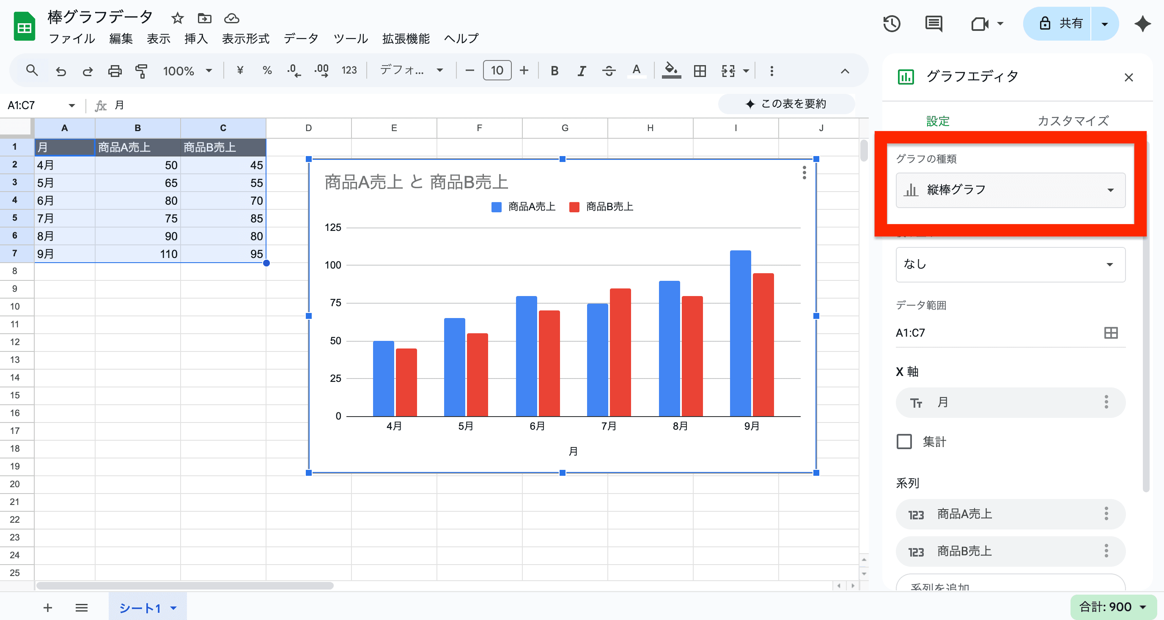This screenshot has height=620, width=1164.
Task: Enable the 集計 checkbox
Action: click(x=904, y=442)
